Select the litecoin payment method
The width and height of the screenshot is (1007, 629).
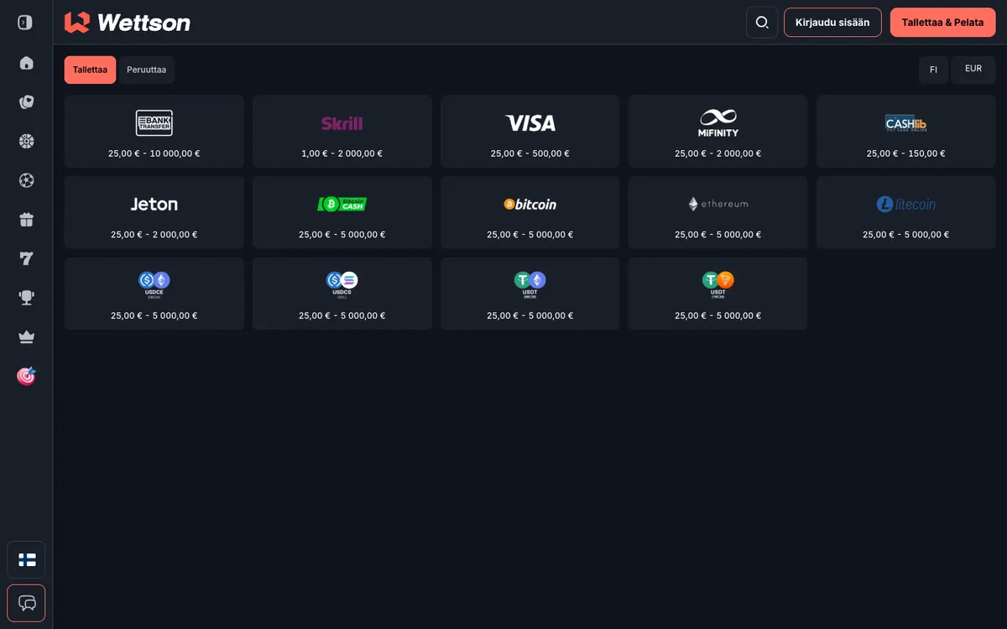point(905,212)
